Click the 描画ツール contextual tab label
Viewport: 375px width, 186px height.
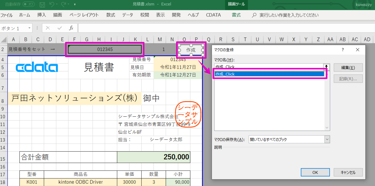point(236,4)
